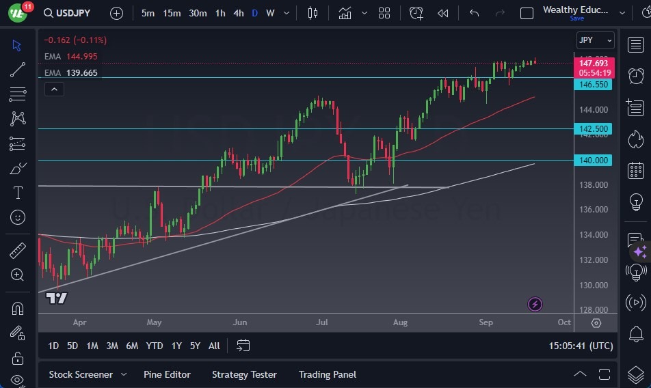The height and width of the screenshot is (388, 651).
Task: Select the trend line drawing tool
Action: point(18,69)
